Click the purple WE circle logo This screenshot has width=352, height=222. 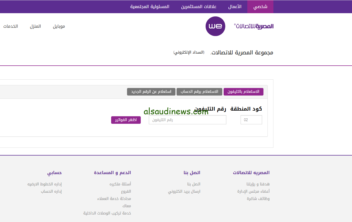point(215,26)
